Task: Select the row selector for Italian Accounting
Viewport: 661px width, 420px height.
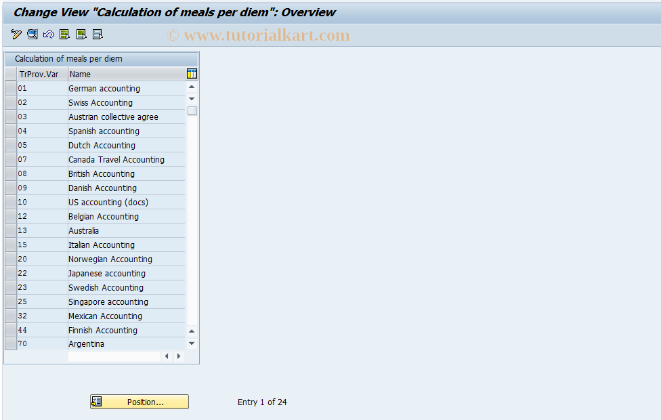Action: coord(11,245)
